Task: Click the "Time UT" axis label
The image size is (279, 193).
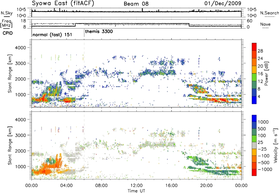Action: [x=136, y=191]
